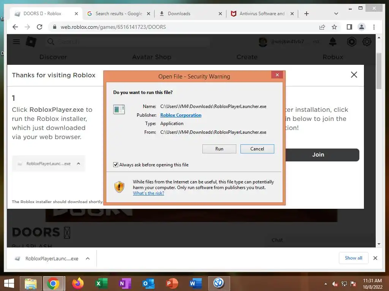Open the Roblox hamburger menu

pyautogui.click(x=16, y=42)
